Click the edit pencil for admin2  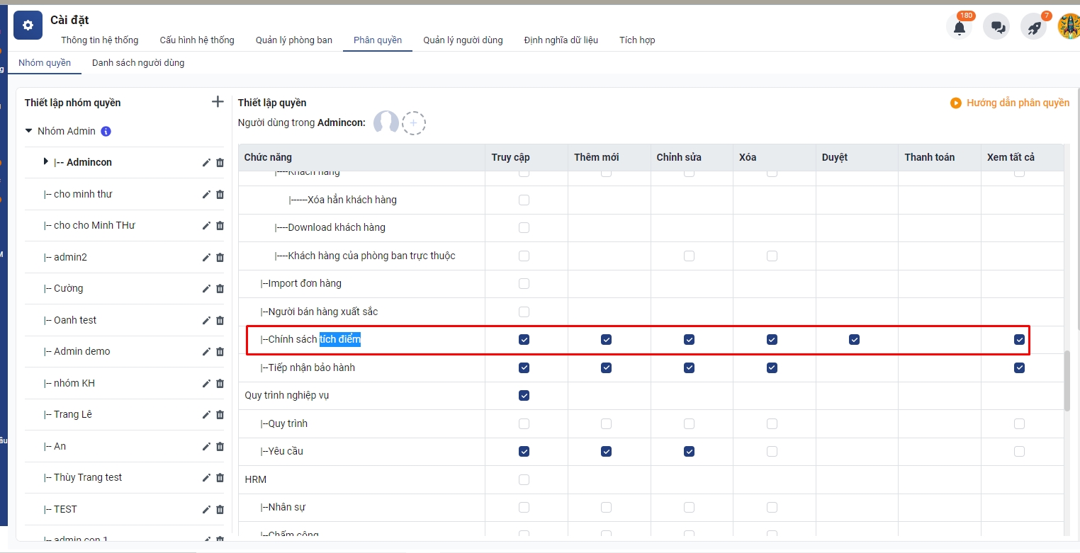[206, 257]
